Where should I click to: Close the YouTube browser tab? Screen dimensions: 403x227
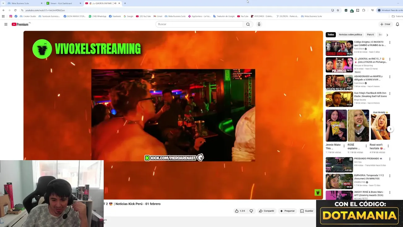(119, 3)
